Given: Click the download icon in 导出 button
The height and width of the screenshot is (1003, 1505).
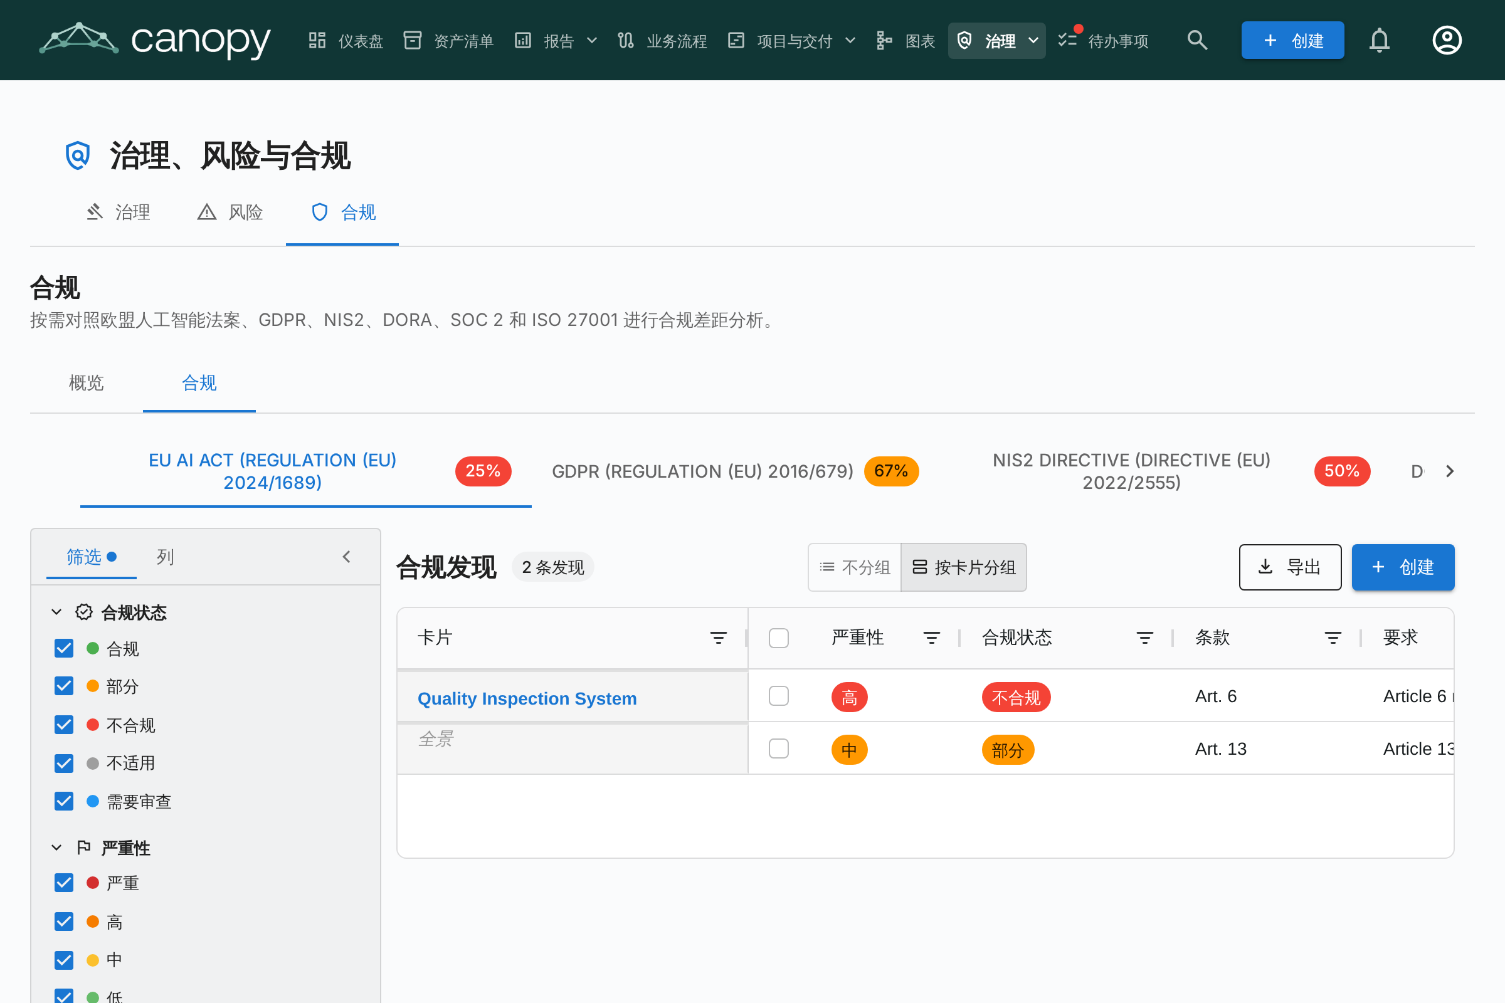Looking at the screenshot, I should [1265, 567].
